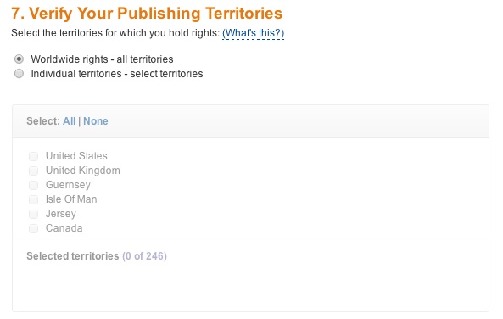The height and width of the screenshot is (319, 503).
Task: Click the Isle Of Man label text
Action: click(71, 199)
